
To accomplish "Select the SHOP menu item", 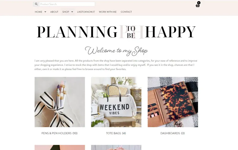I will point(65,12).
